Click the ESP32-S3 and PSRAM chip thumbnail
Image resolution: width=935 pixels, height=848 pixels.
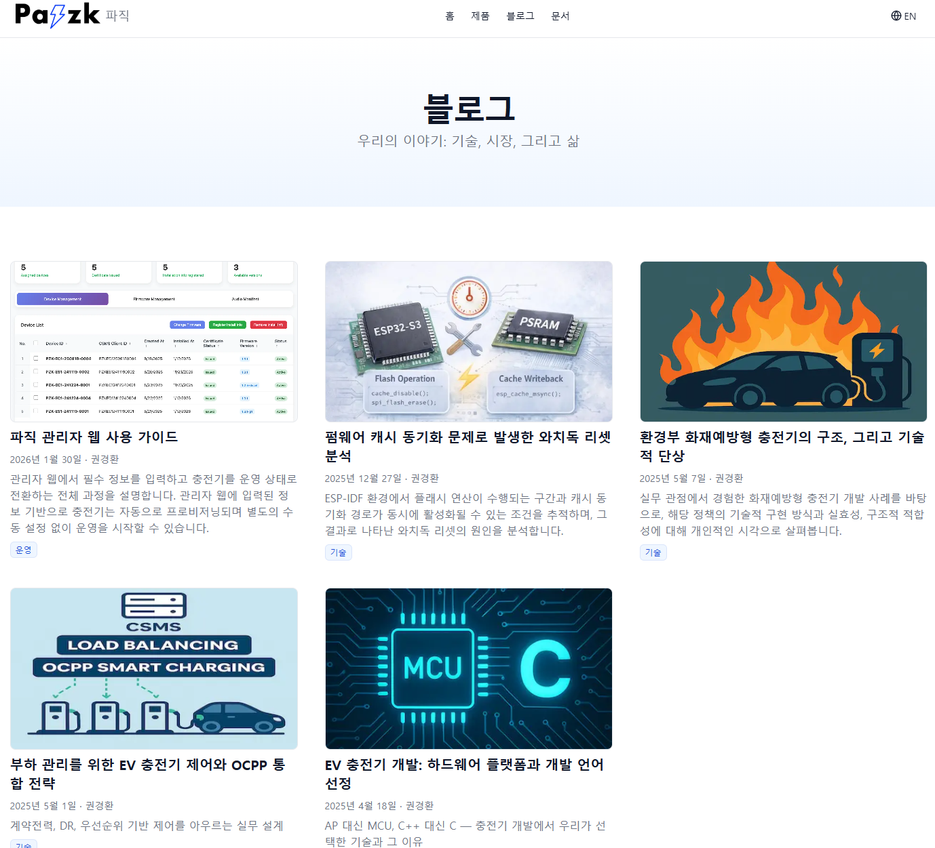(468, 342)
